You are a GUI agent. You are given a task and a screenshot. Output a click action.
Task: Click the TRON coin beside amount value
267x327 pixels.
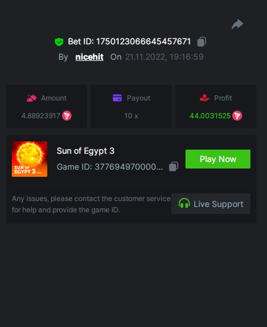click(67, 115)
